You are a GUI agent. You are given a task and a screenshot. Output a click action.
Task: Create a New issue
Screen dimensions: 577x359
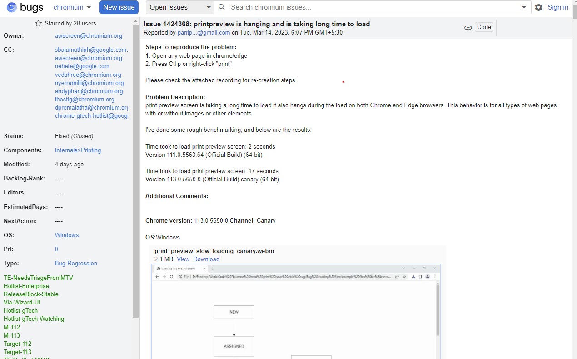tap(119, 7)
